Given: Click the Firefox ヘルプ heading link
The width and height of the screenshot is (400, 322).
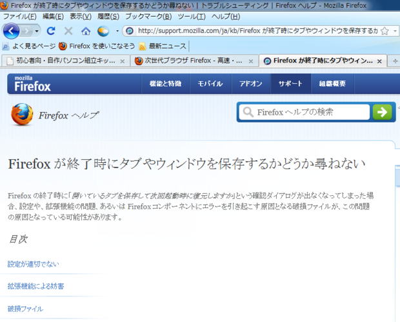Looking at the screenshot, I should click(68, 115).
